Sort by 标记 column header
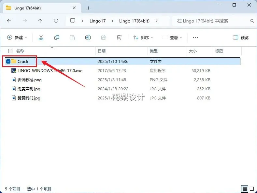This screenshot has width=257, height=193. click(219, 51)
